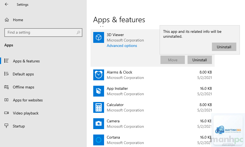Image resolution: width=245 pixels, height=147 pixels.
Task: Click the Apps & features sidebar icon
Action: (7, 61)
